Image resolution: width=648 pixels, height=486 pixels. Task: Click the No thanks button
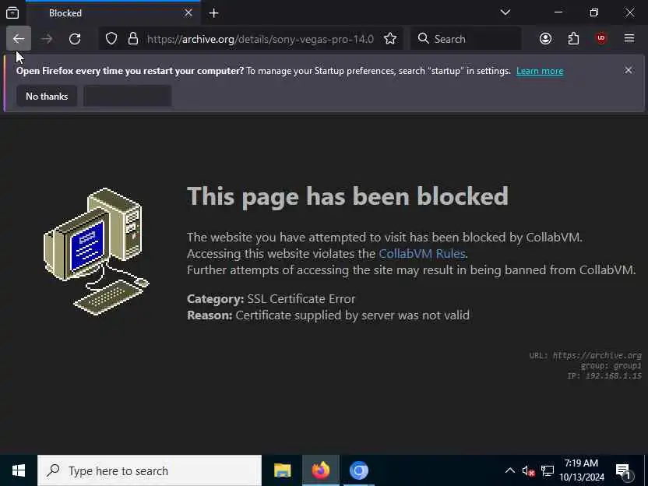tap(47, 97)
